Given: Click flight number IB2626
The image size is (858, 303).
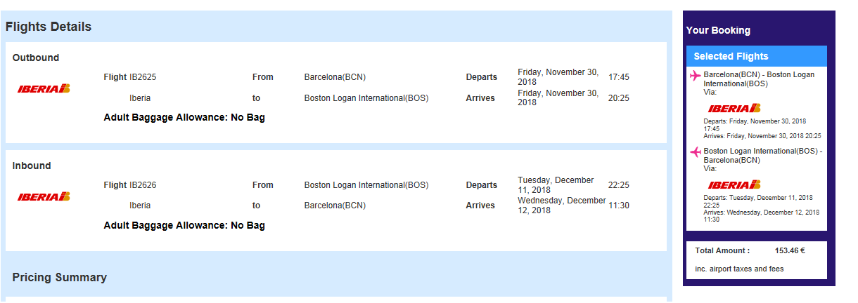Looking at the screenshot, I should [143, 185].
